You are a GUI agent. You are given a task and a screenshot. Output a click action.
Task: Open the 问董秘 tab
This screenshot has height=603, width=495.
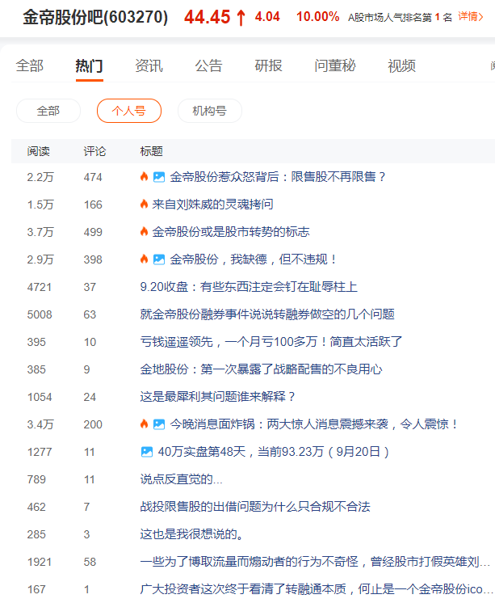(335, 65)
